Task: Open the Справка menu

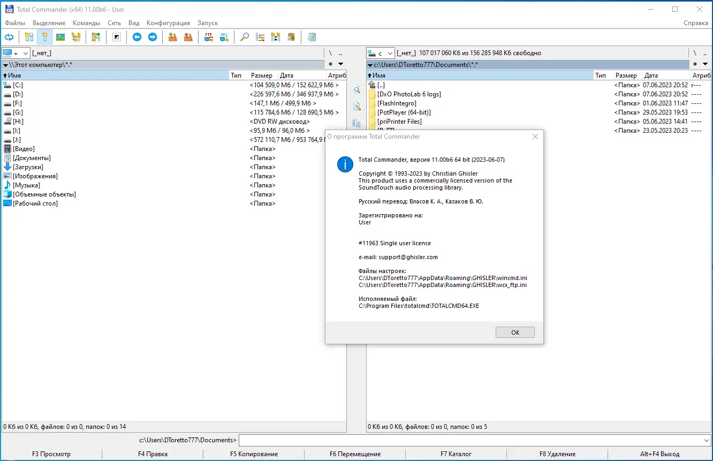Action: (696, 23)
